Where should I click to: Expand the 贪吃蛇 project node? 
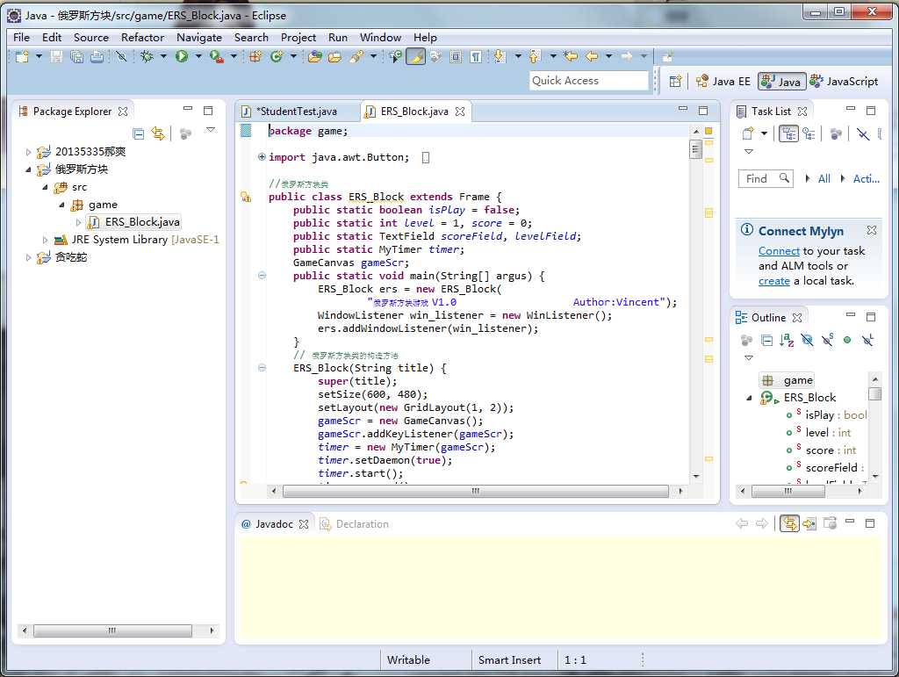[x=28, y=257]
